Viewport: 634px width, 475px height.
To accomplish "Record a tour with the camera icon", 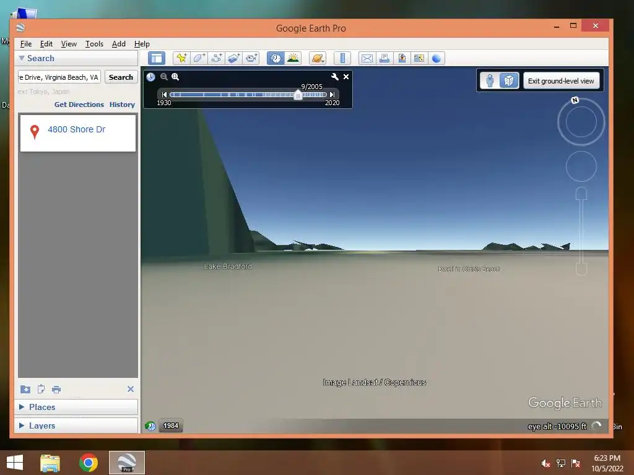I will click(x=251, y=58).
